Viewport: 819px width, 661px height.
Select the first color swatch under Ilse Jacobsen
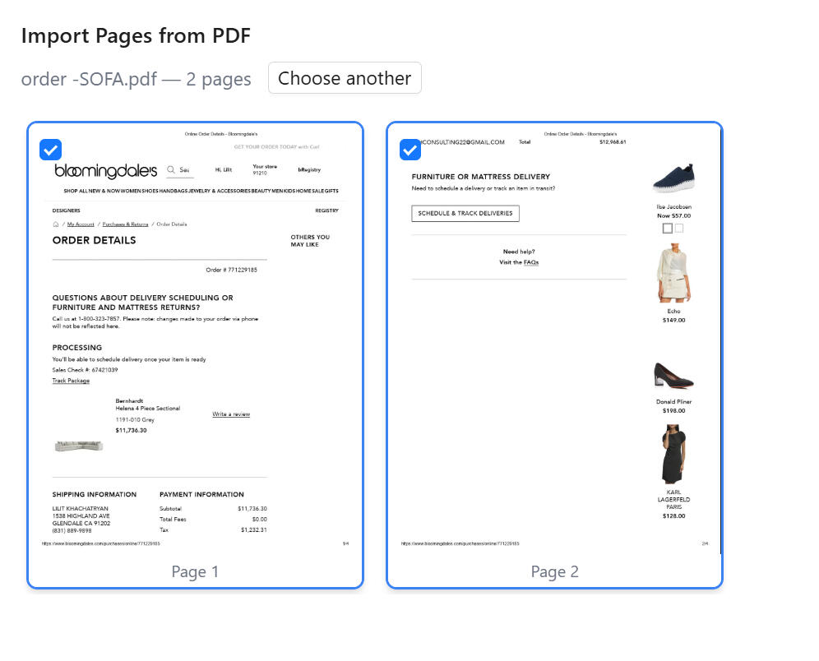click(x=668, y=229)
